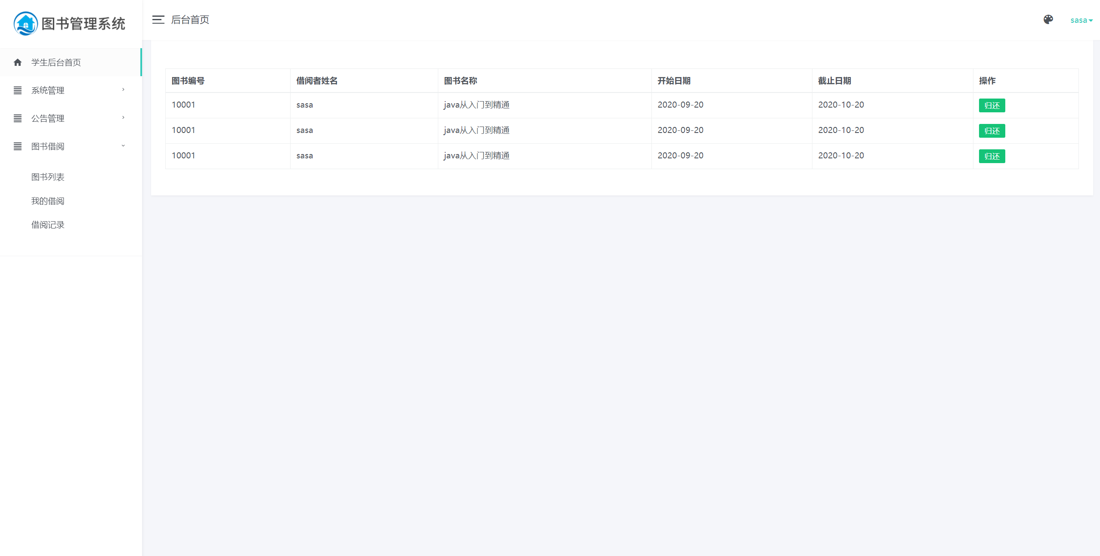Screen dimensions: 1100x556
Task: Click the home icon beside 学生后台首页
Action: coord(18,62)
